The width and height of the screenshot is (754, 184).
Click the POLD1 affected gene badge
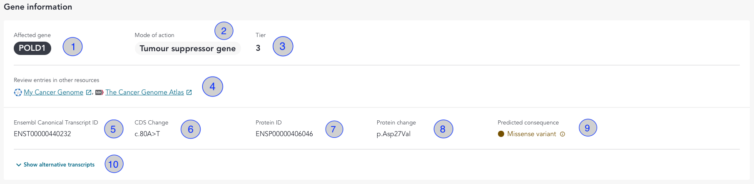[32, 48]
